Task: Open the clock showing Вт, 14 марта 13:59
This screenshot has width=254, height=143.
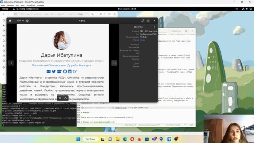Action: coord(127,9)
